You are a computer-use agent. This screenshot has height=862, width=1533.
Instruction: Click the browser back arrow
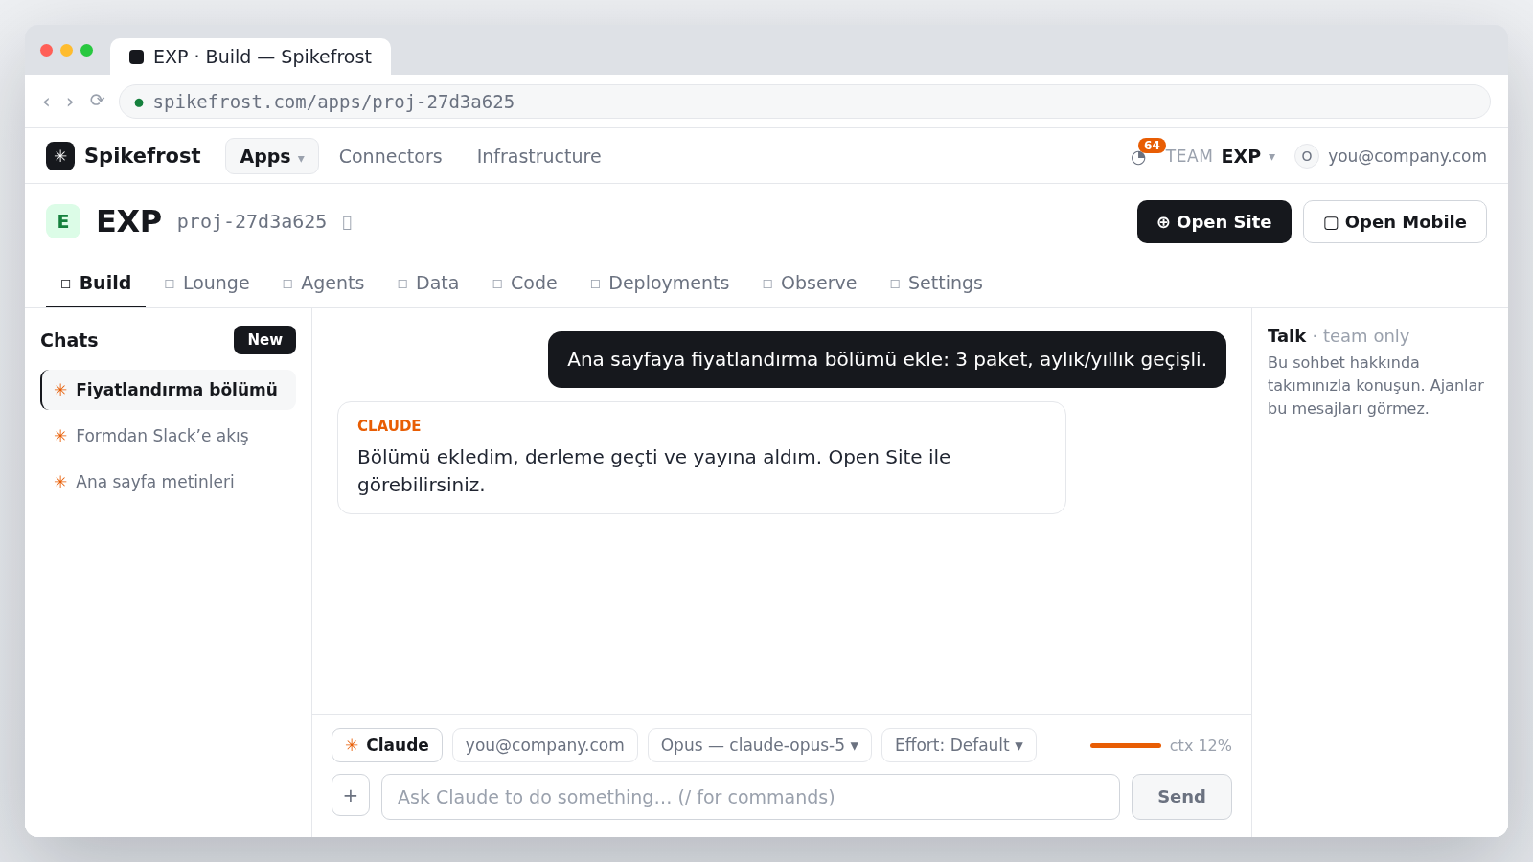click(x=46, y=102)
